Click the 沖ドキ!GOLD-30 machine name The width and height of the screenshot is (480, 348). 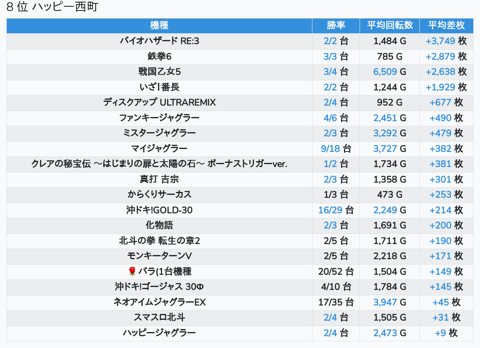[x=159, y=210]
